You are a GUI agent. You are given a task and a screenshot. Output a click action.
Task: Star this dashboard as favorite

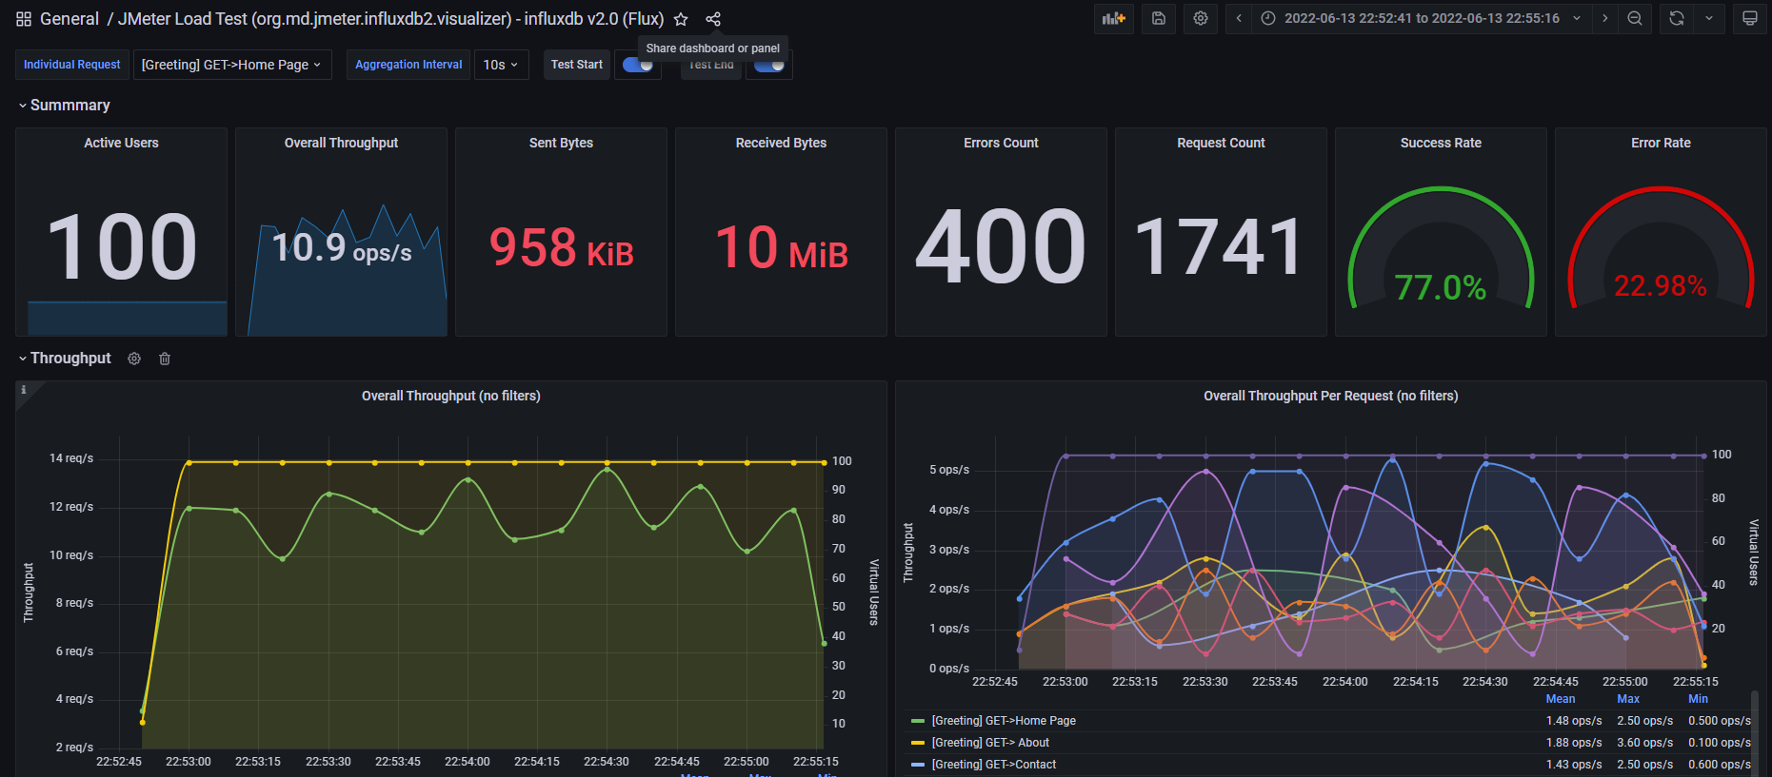click(681, 19)
